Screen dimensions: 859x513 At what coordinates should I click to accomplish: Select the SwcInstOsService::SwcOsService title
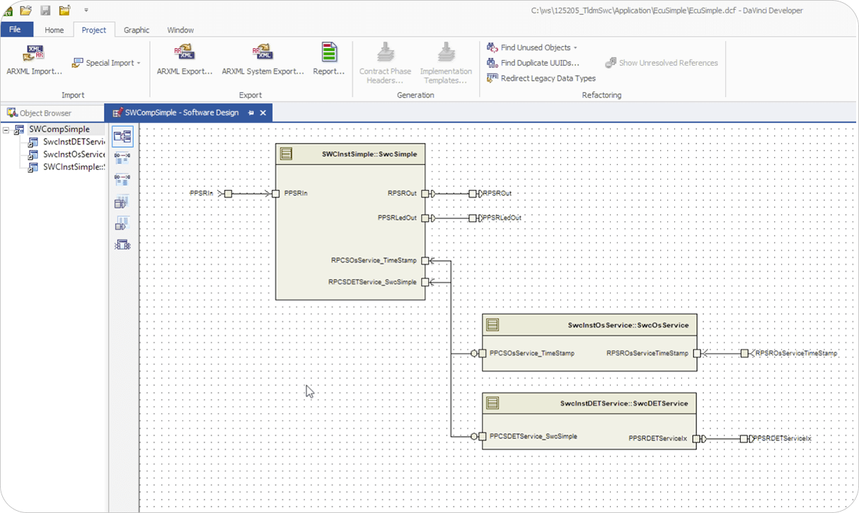(628, 325)
